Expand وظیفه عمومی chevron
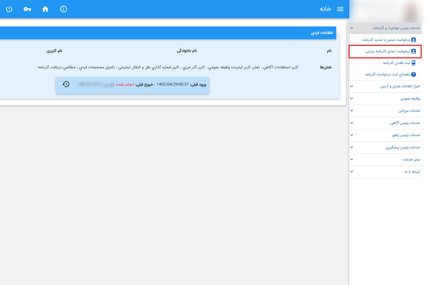 pos(352,98)
